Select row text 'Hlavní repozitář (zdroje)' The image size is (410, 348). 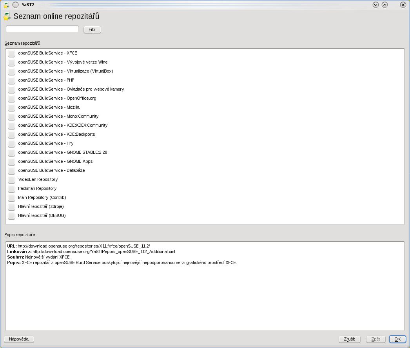[41, 206]
